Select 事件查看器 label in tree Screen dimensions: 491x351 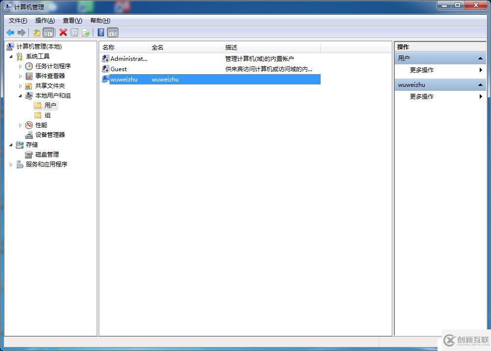click(x=50, y=76)
